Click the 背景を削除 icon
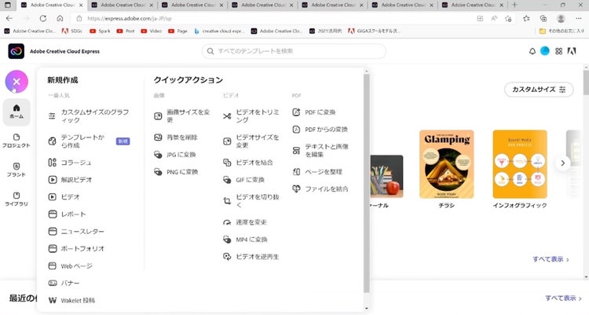589x315 pixels. click(x=158, y=137)
